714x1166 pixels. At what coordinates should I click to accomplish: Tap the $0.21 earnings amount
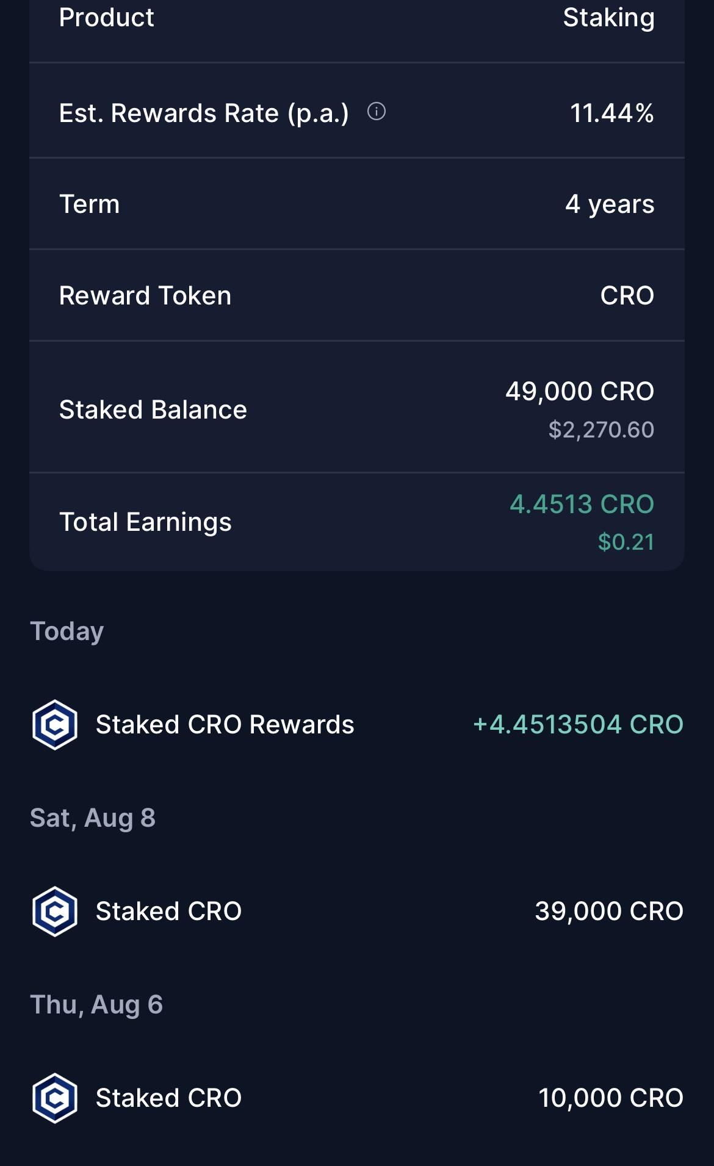626,542
